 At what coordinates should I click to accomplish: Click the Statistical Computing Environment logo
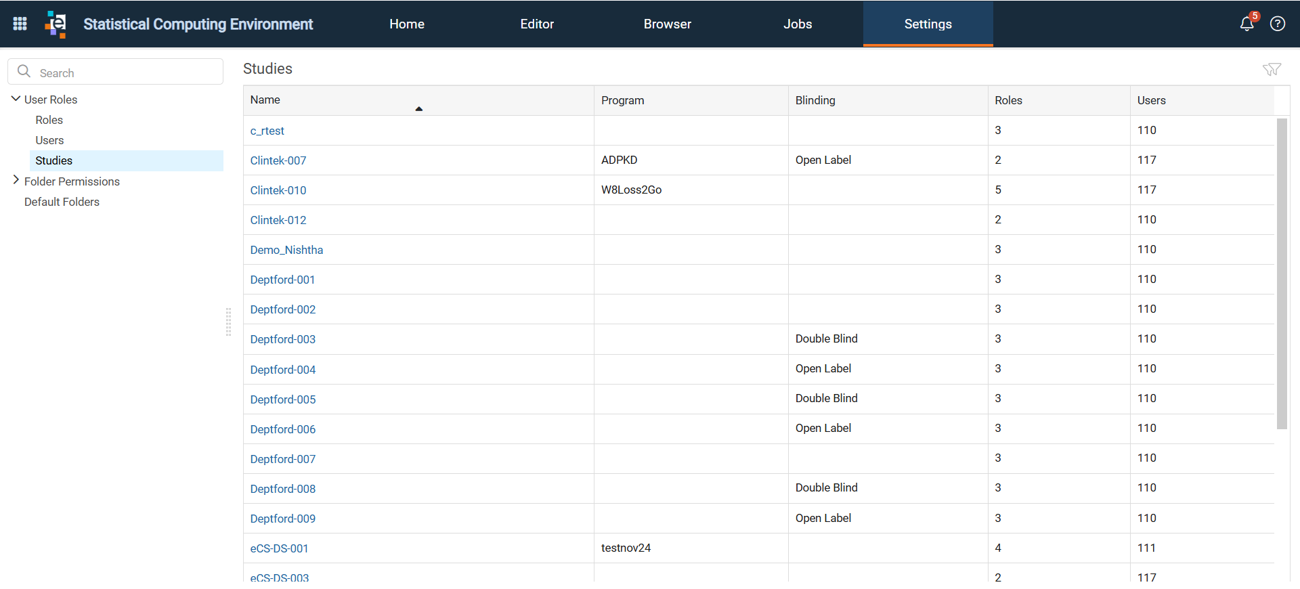56,24
